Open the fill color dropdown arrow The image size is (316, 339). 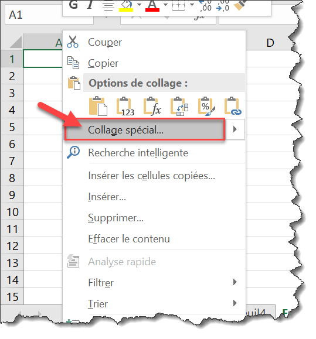(139, 5)
